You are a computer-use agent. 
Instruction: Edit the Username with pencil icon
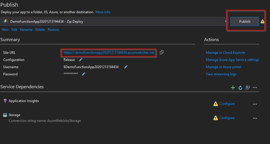coord(126,67)
